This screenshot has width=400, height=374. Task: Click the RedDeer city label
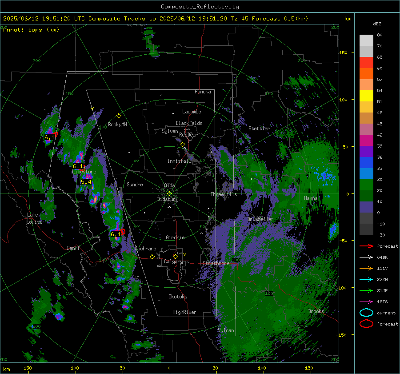click(188, 135)
